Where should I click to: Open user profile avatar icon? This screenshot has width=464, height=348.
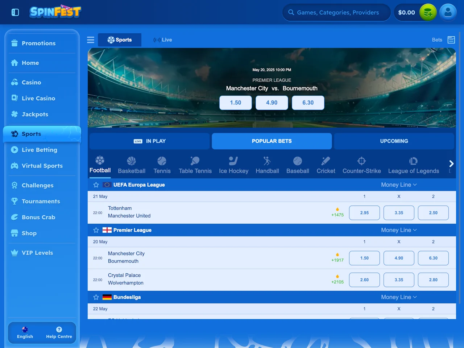[x=448, y=12]
